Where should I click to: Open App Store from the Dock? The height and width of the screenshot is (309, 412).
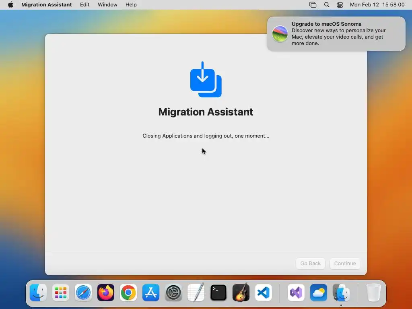[151, 293]
